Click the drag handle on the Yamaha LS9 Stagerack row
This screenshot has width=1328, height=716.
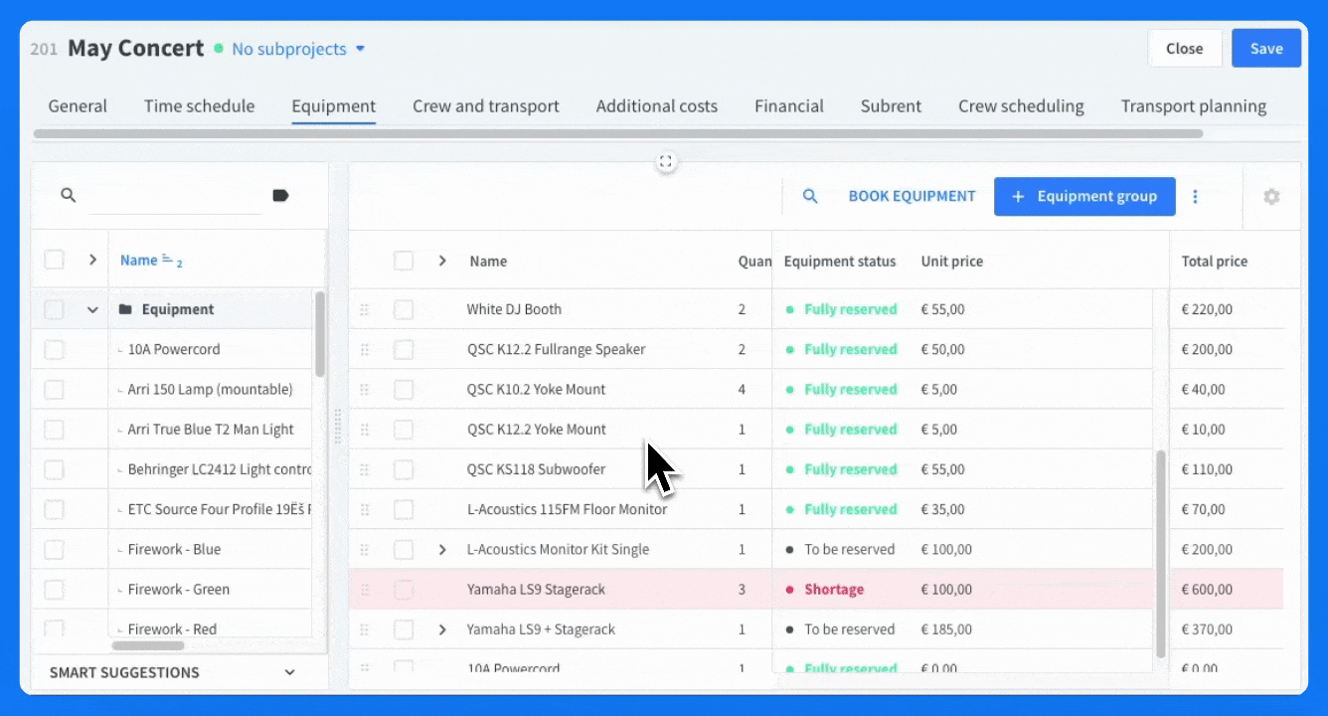point(365,589)
